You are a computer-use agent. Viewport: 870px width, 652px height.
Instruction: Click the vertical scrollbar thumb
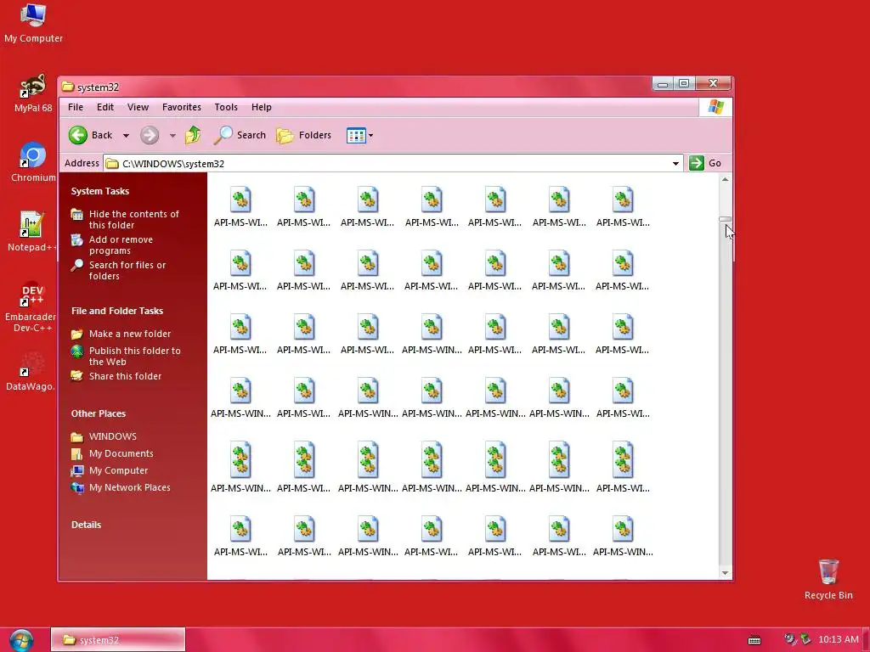coord(725,220)
